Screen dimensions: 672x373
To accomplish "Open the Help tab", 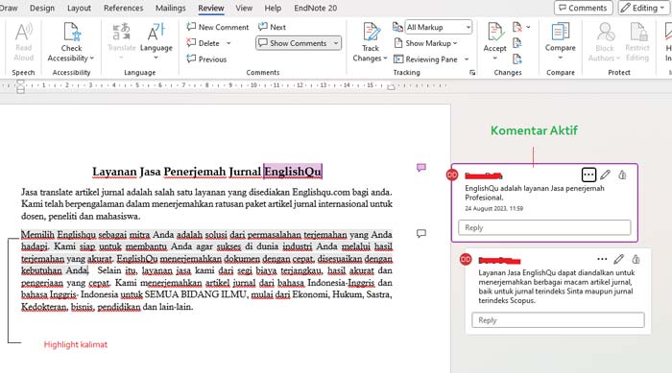I will click(x=273, y=8).
